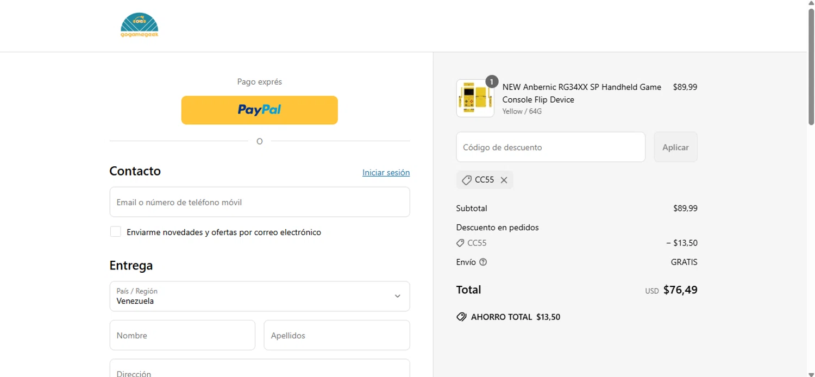Check Enviarme novedades y ofertas checkbox
815x377 pixels.
point(115,232)
